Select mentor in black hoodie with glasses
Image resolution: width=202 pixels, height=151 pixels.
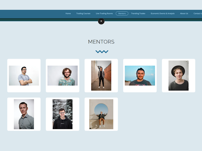tap(63, 114)
